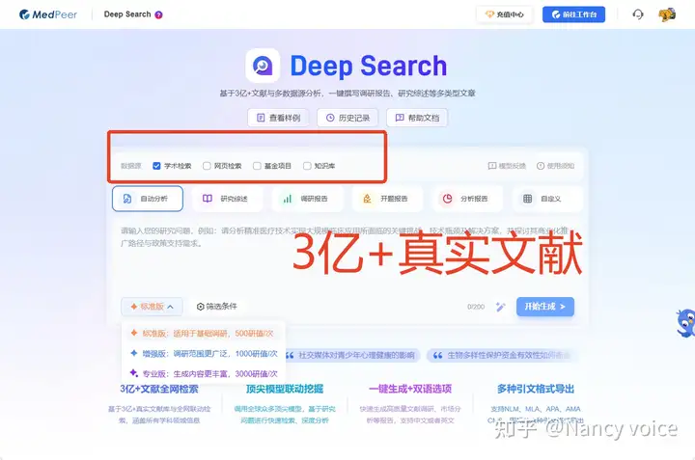Screen dimensions: 695x460
Task: Collapse the 标准版 version dropdown
Action: click(x=152, y=307)
